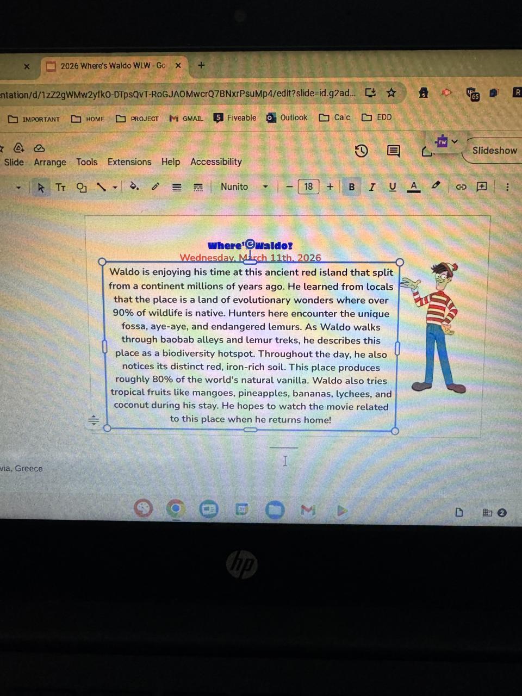The width and height of the screenshot is (522, 696).
Task: Click the notification count badge 2
Action: coord(502,512)
